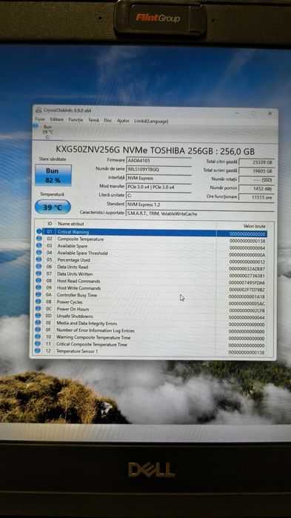Click the Caracteristici suportate field
The width and height of the screenshot is (291, 518).
(200, 213)
